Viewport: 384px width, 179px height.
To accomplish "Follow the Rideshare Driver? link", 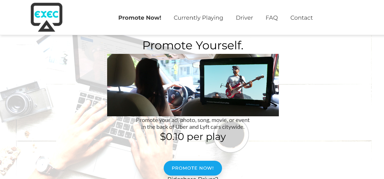I will pos(193,178).
